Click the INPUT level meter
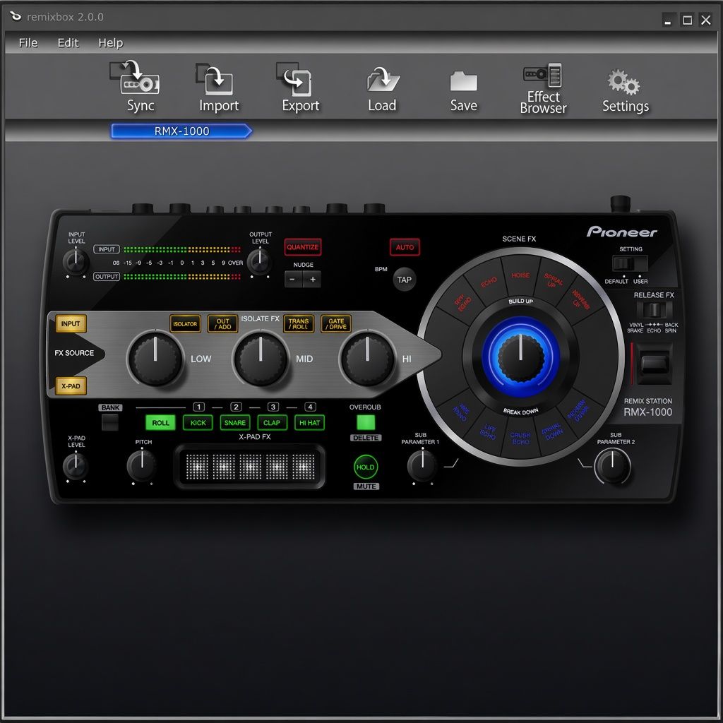This screenshot has width=723, height=723. click(181, 249)
